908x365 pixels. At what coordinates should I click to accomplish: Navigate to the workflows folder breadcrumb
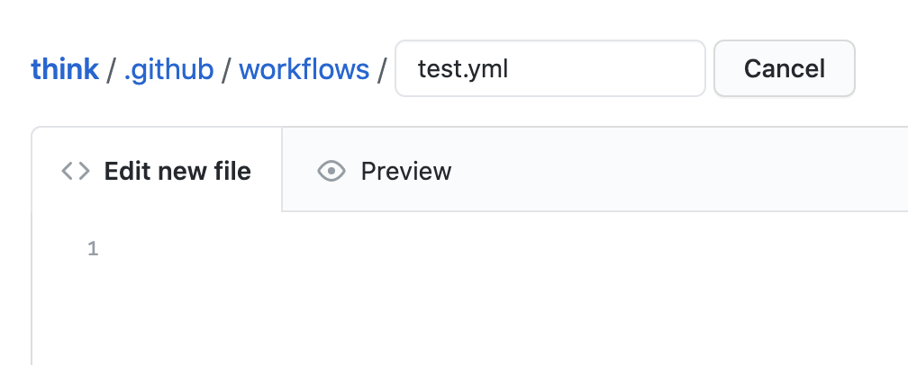pos(304,69)
